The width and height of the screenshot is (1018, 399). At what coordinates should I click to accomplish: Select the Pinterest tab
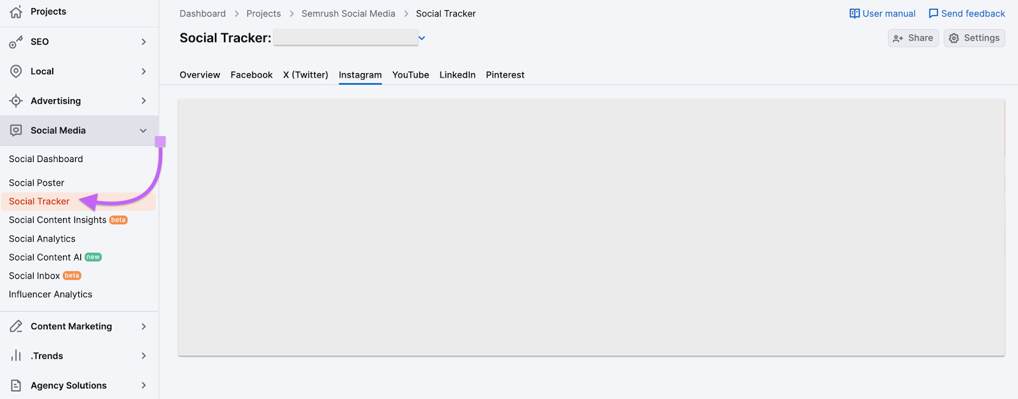(505, 75)
